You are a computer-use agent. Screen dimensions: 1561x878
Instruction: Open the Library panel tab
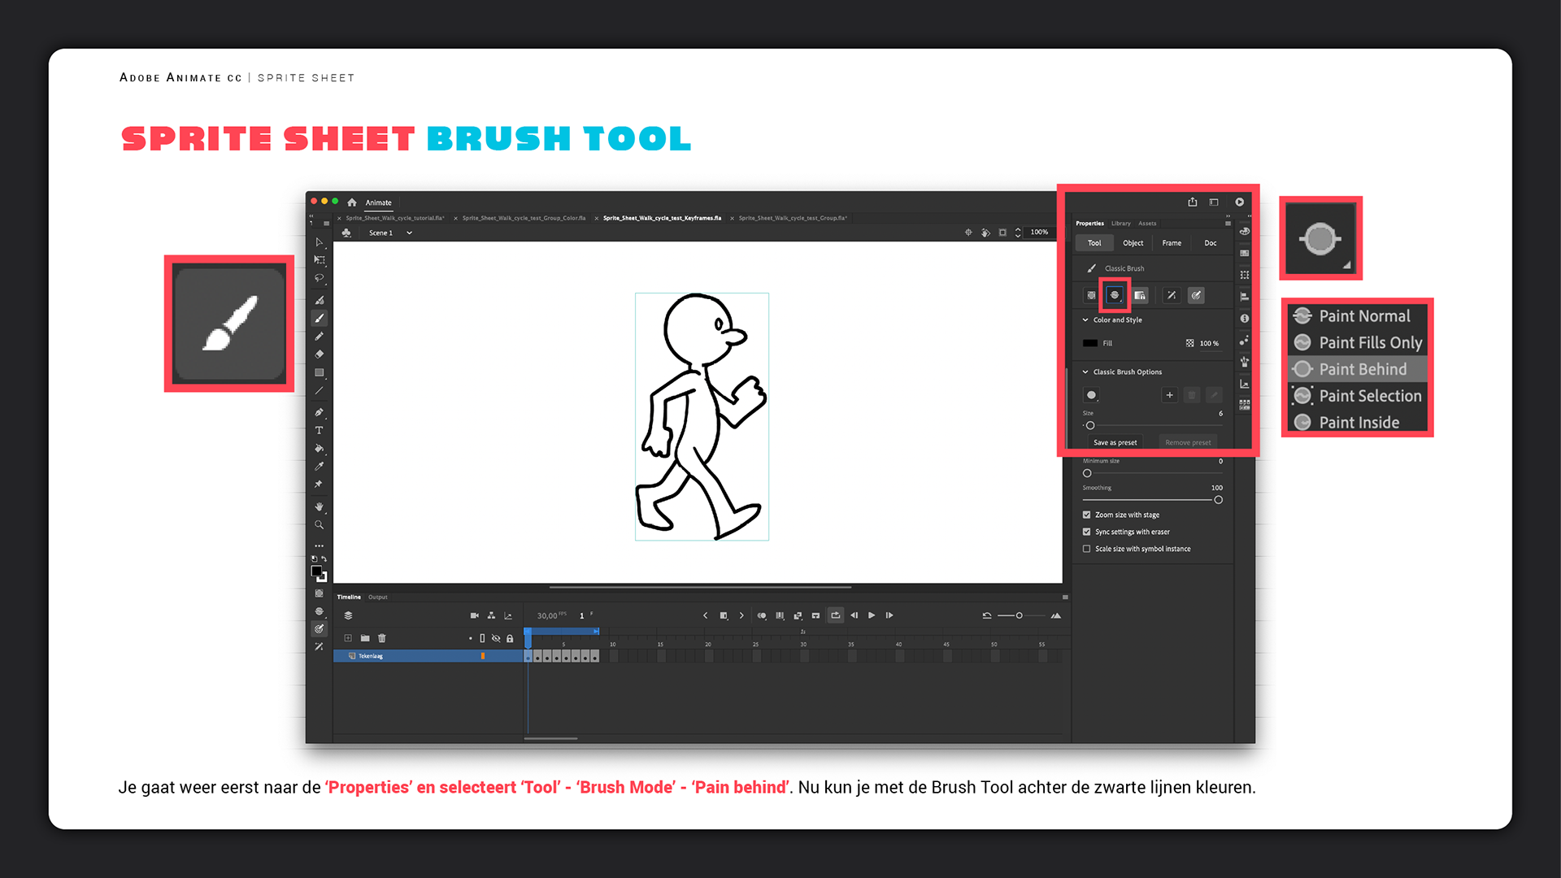click(1120, 224)
